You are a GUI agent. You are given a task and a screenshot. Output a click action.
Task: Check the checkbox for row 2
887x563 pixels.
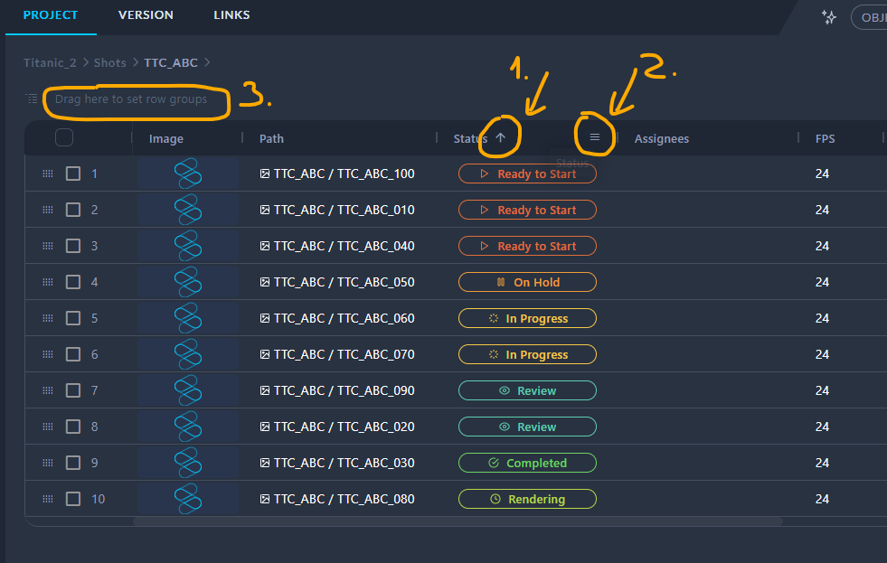click(73, 210)
